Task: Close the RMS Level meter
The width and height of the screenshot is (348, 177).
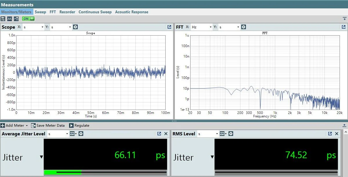Action: coord(337,134)
